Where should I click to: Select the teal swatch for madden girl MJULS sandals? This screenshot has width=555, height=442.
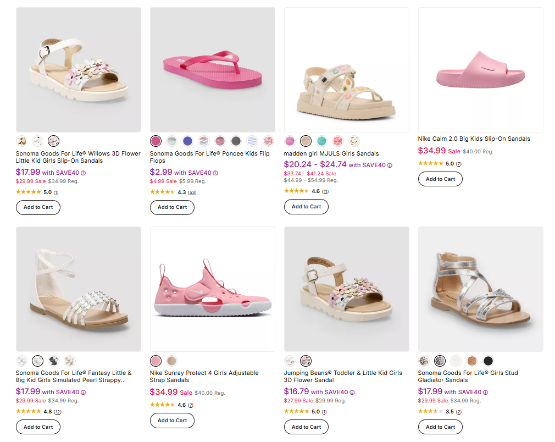321,141
